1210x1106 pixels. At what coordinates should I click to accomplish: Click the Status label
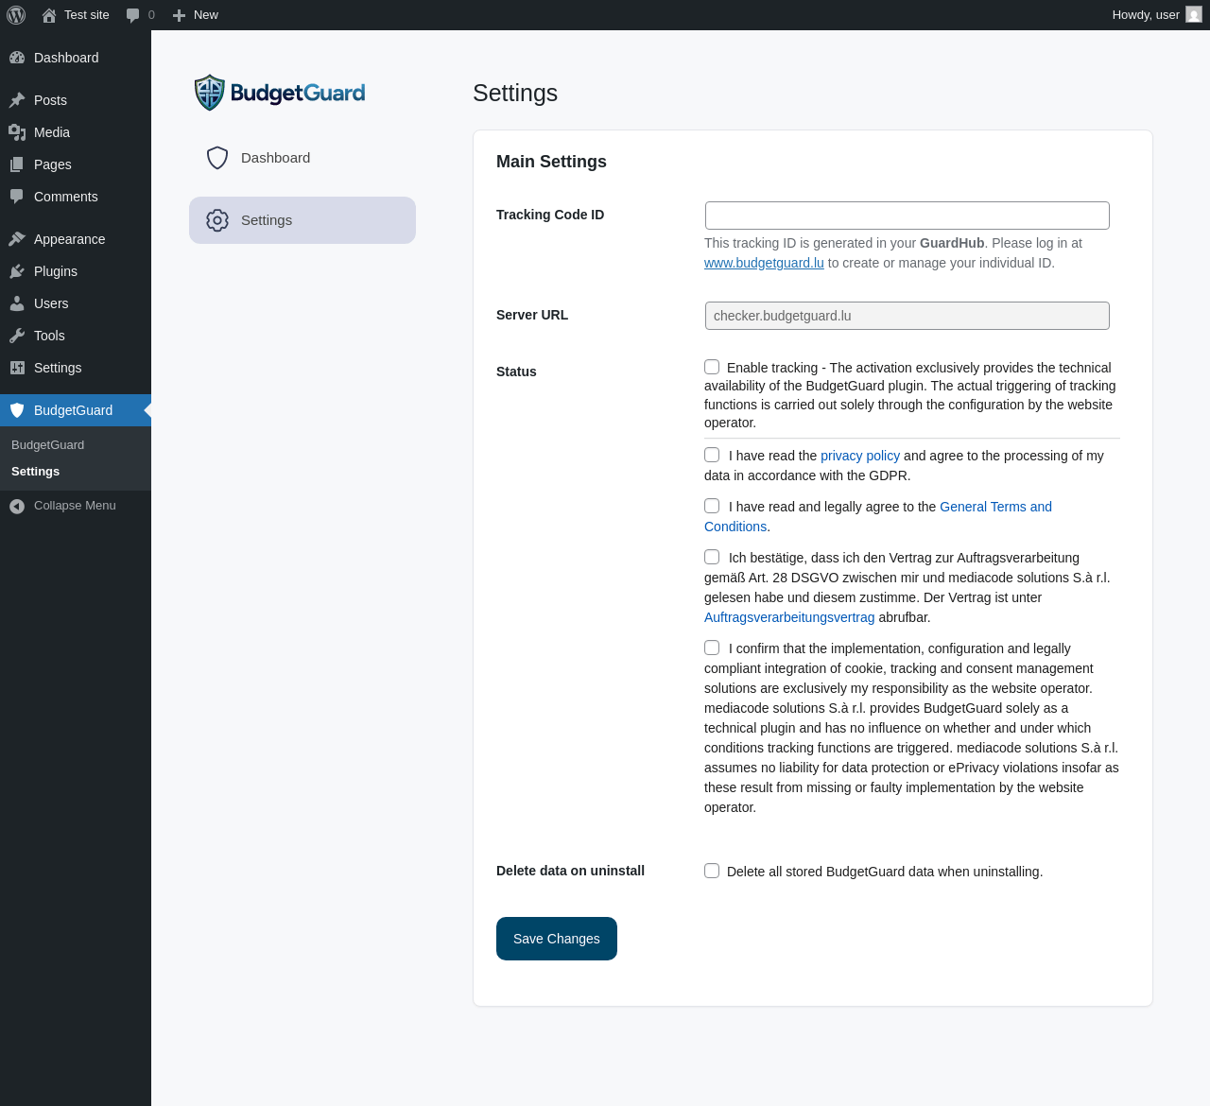tap(516, 372)
